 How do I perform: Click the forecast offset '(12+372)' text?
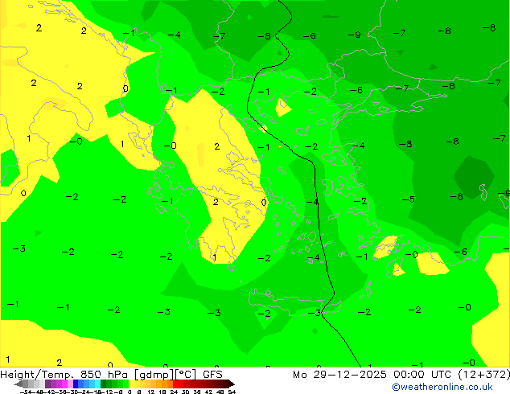pyautogui.click(x=484, y=375)
